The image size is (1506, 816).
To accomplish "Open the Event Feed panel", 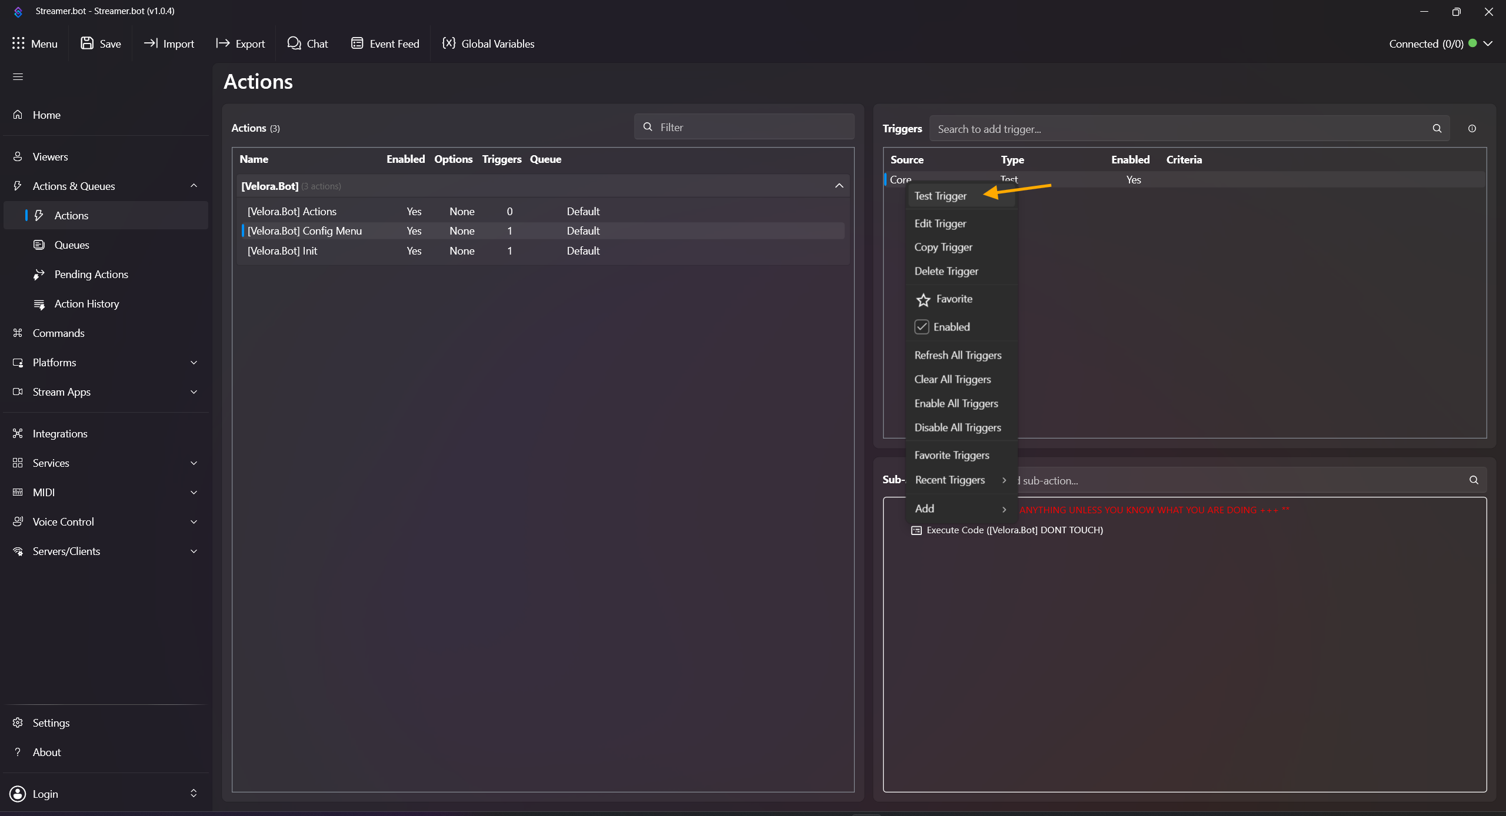I will click(385, 44).
